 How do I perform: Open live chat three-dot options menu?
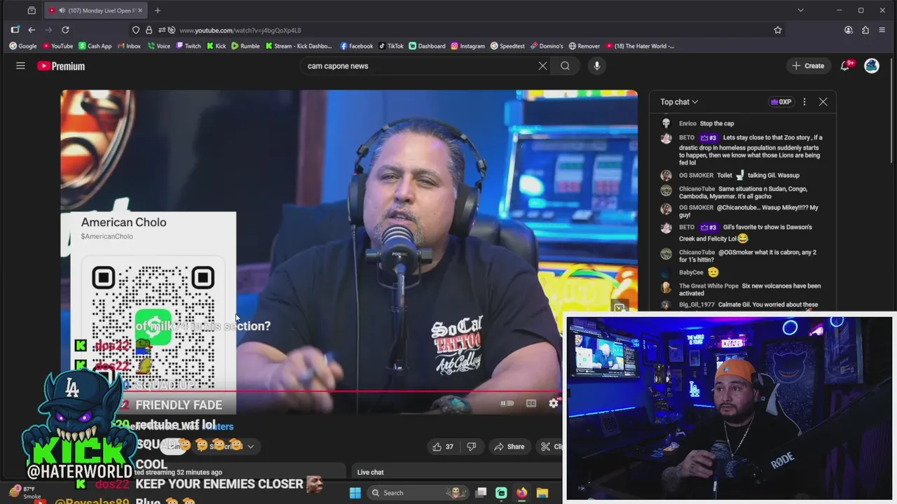pyautogui.click(x=804, y=101)
